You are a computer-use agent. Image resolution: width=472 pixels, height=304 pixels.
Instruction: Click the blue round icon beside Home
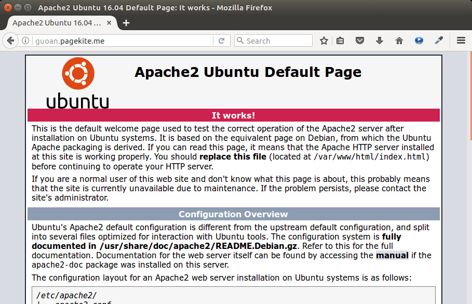(x=419, y=41)
